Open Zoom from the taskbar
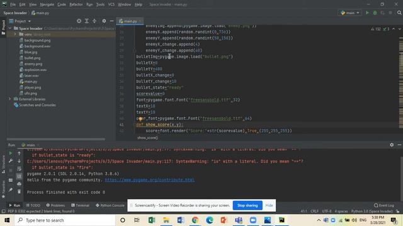Viewport: 403px width, 226px height. tap(253, 220)
